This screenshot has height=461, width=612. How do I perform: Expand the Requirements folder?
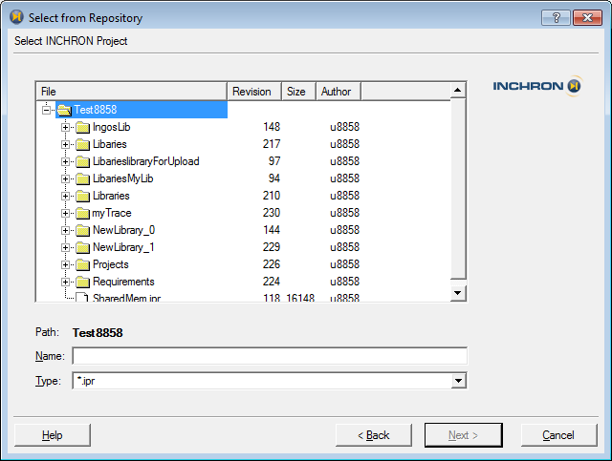point(65,282)
